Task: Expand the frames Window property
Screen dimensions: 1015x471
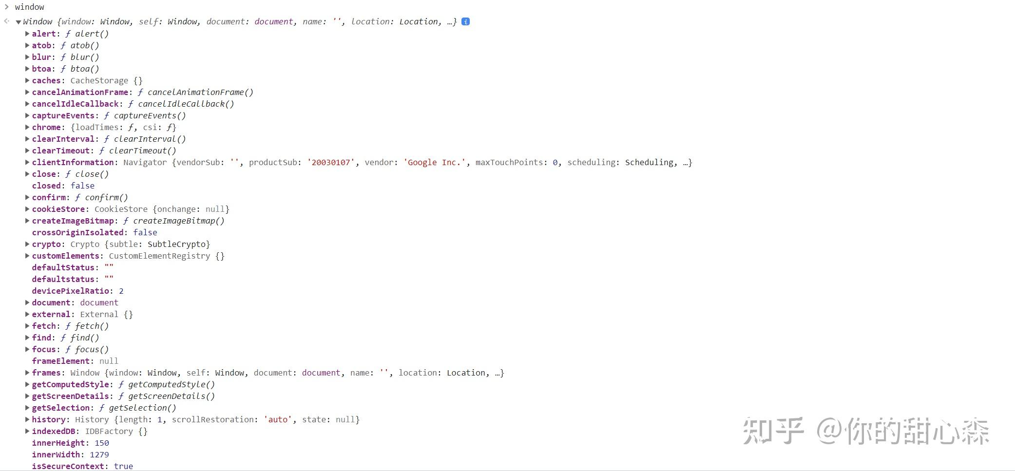Action: pos(27,373)
